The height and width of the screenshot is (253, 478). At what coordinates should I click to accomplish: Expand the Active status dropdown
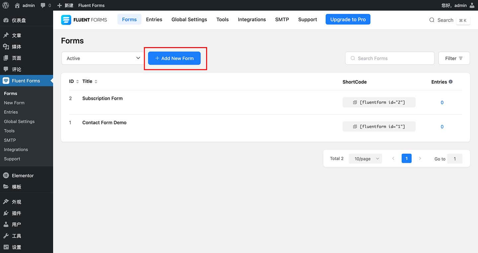point(102,58)
